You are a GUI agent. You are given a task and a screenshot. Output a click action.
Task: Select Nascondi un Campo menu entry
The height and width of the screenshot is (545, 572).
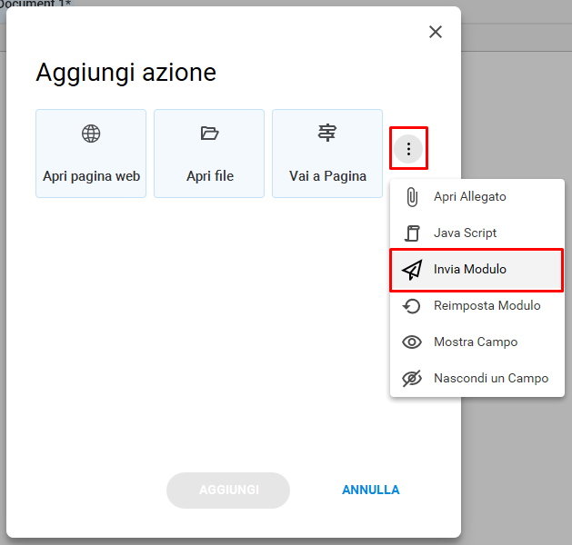[477, 378]
